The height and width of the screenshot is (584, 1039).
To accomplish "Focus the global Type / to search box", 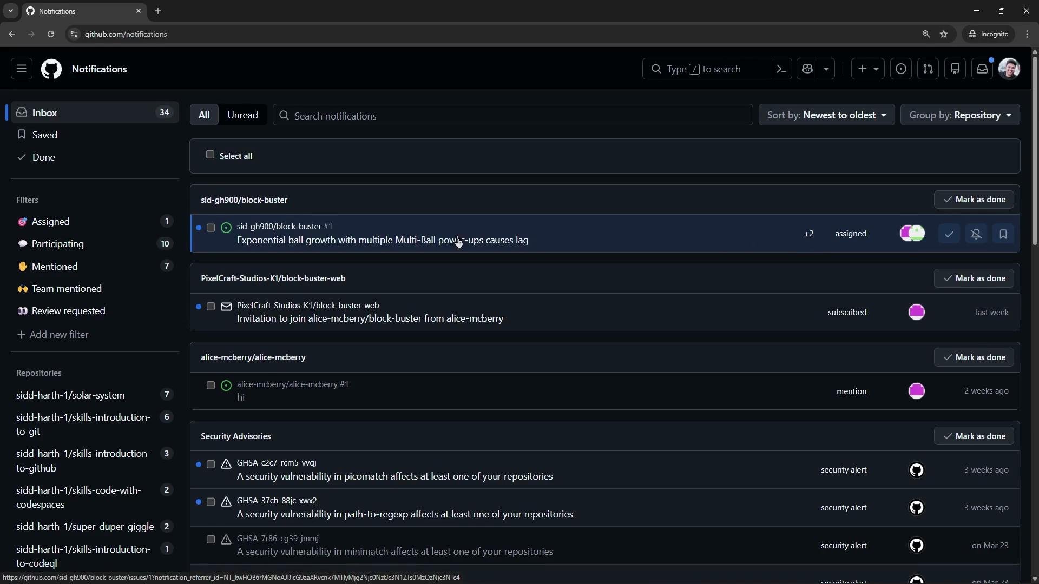I will coord(706,69).
